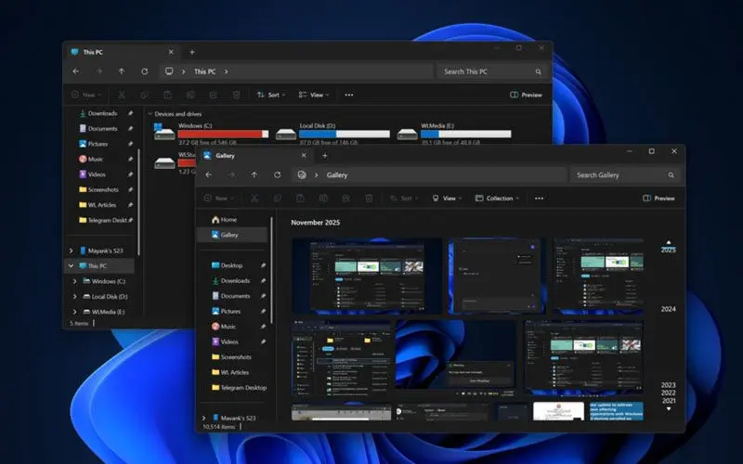Image resolution: width=743 pixels, height=464 pixels.
Task: Open the View dropdown in Gallery window
Action: click(447, 198)
